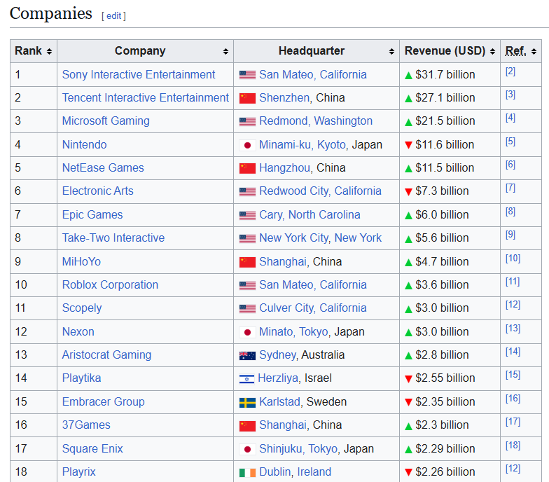Viewport: 549px width, 482px height.
Task: Open reference [5] citation
Action: tap(510, 142)
